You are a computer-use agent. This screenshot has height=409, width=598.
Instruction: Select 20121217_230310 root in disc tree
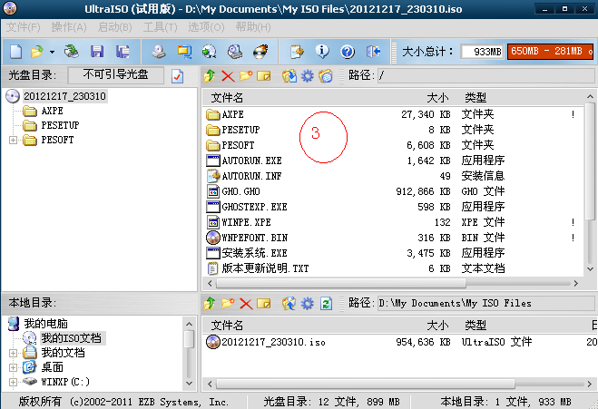(64, 96)
